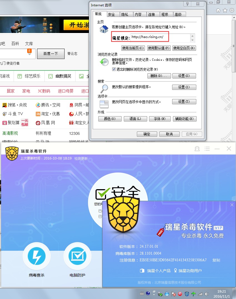Viewport: 236px width, 299px height.
Task: Open the search box dropdown arrow
Action: (29, 54)
